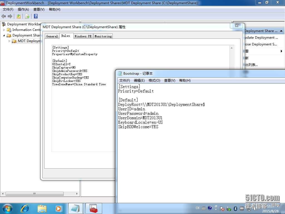Click the Rules box scroll up arrow

[x=232, y=48]
